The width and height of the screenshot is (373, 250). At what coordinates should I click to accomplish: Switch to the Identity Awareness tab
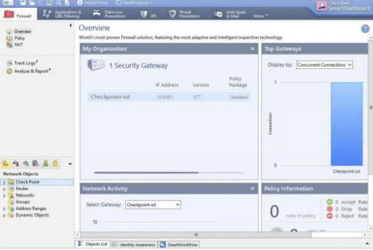point(134,244)
